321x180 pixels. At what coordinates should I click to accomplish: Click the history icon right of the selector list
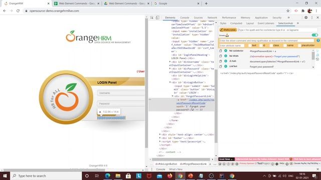pyautogui.click(x=317, y=59)
